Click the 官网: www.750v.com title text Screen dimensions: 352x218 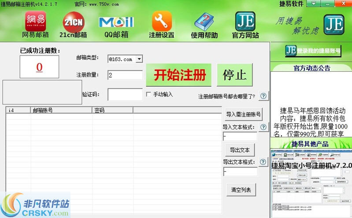96,4
